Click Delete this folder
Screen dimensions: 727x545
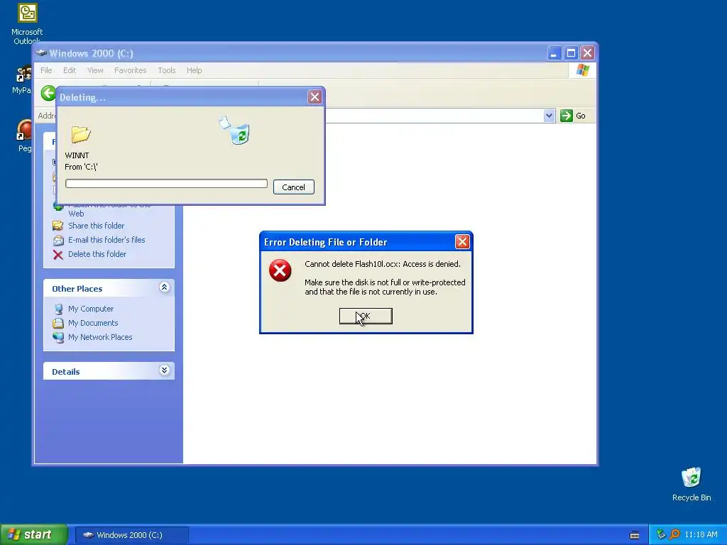click(x=97, y=254)
